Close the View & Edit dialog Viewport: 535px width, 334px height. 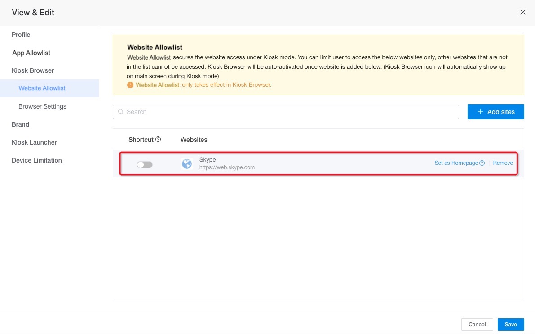point(522,13)
